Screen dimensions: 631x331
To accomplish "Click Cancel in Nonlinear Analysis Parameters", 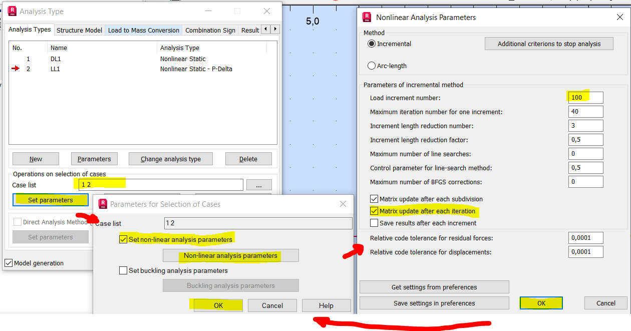I will [x=606, y=303].
